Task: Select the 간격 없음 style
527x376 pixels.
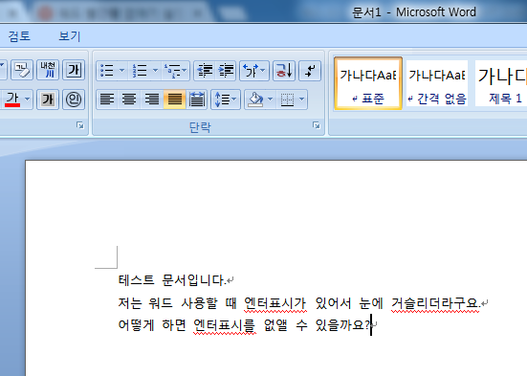Action: [x=437, y=83]
